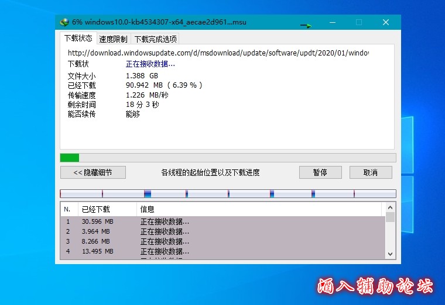Minimize the download window via the arrow icon

[x=306, y=25]
